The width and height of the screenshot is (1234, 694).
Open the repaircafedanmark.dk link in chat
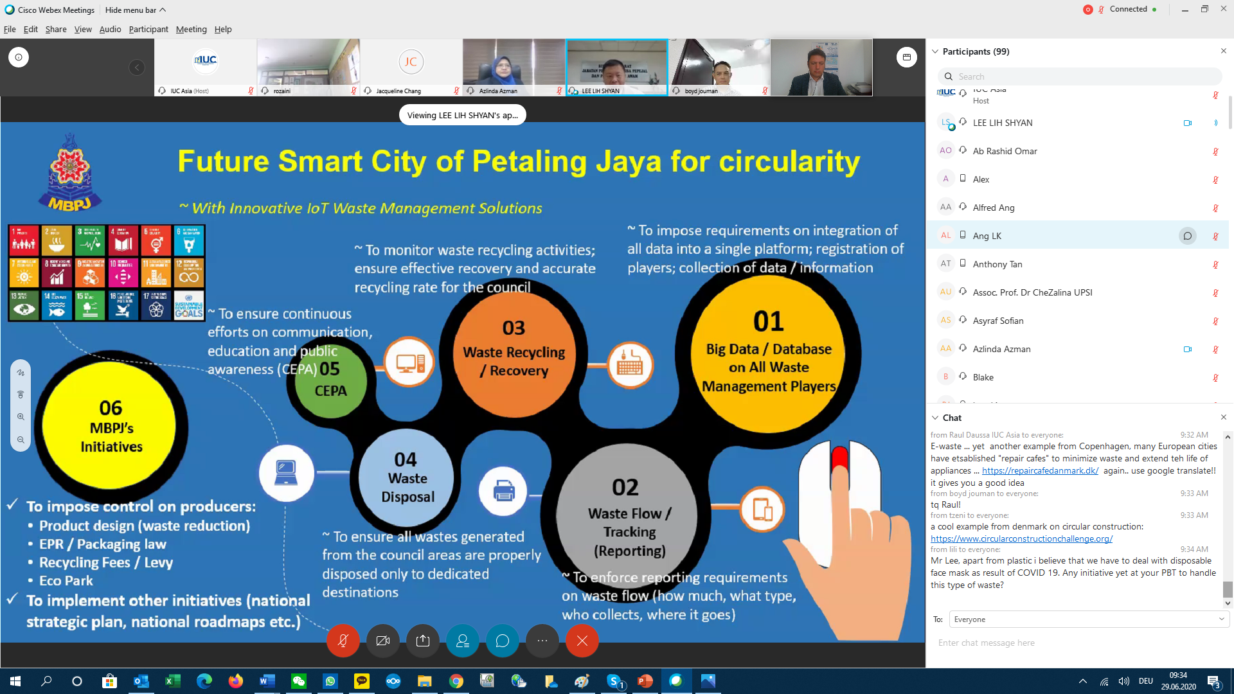pyautogui.click(x=1040, y=470)
